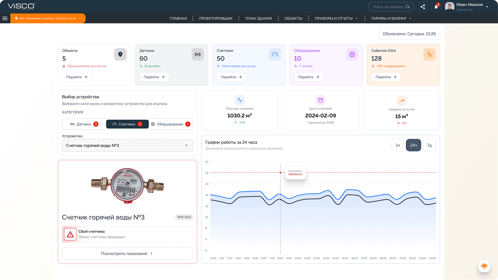Switch chart range to 7д
This screenshot has width=498, height=280.
pos(429,145)
